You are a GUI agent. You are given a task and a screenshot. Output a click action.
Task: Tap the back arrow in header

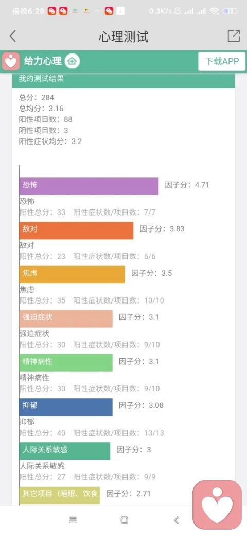pos(13,36)
